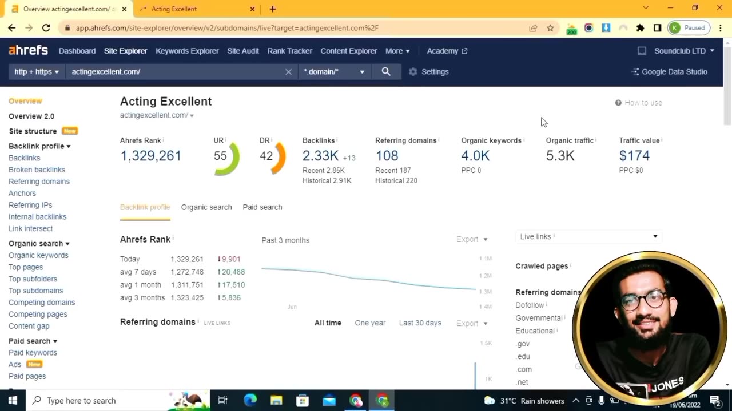Select All time range for referring domains
Screen dimensions: 732x411
tap(328, 323)
